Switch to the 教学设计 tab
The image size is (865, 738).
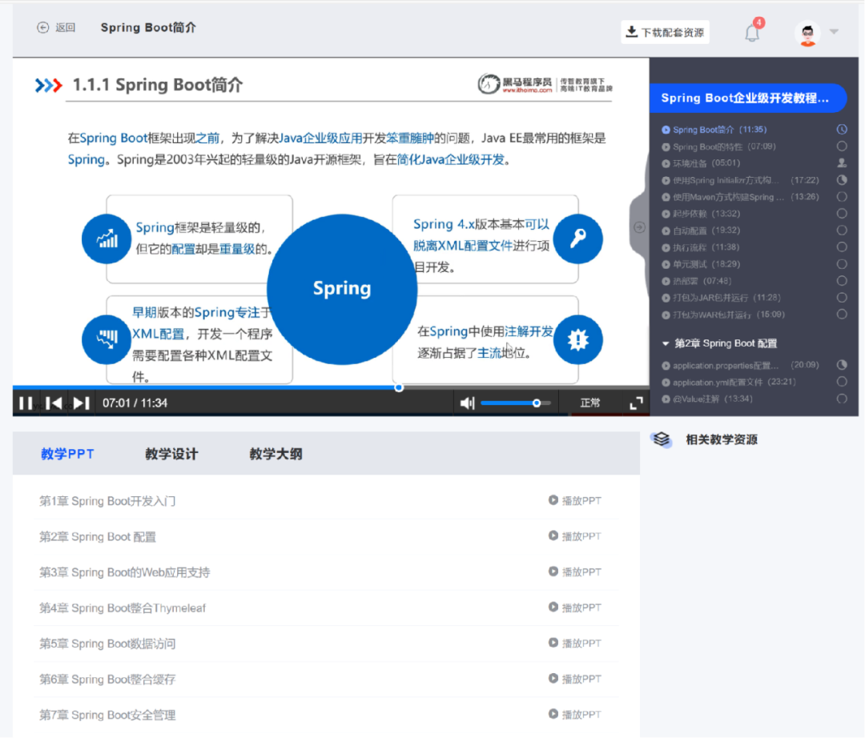171,454
